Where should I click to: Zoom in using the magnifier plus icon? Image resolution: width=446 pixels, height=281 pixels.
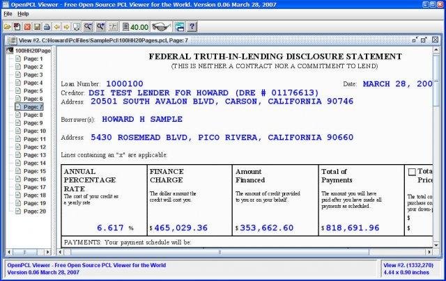tap(101, 27)
